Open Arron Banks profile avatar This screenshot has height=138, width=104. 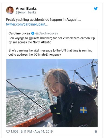point(10,10)
